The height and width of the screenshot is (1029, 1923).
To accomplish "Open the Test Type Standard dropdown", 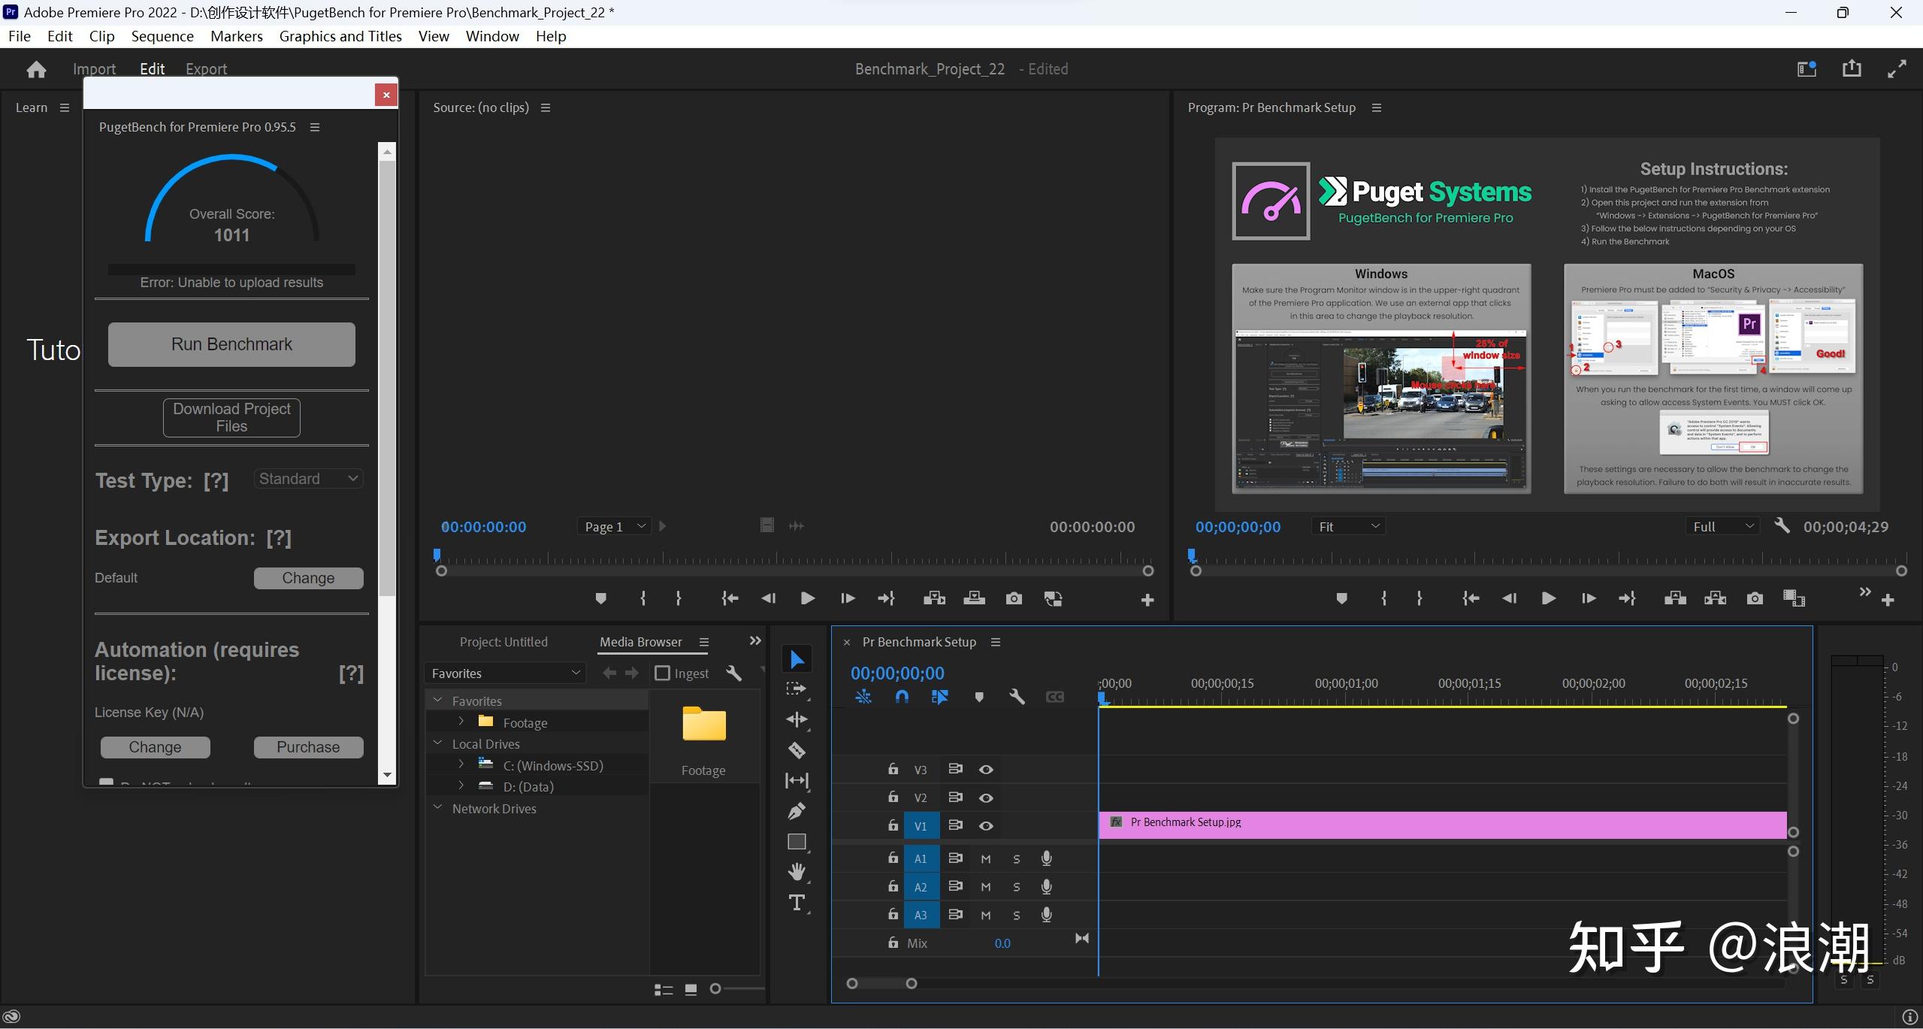I will (x=308, y=479).
